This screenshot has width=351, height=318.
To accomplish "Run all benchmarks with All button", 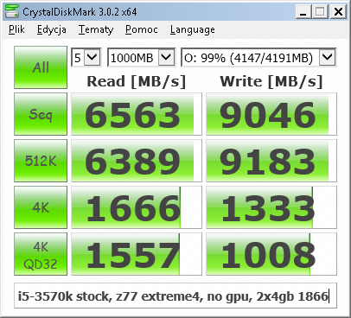I will 41,67.
